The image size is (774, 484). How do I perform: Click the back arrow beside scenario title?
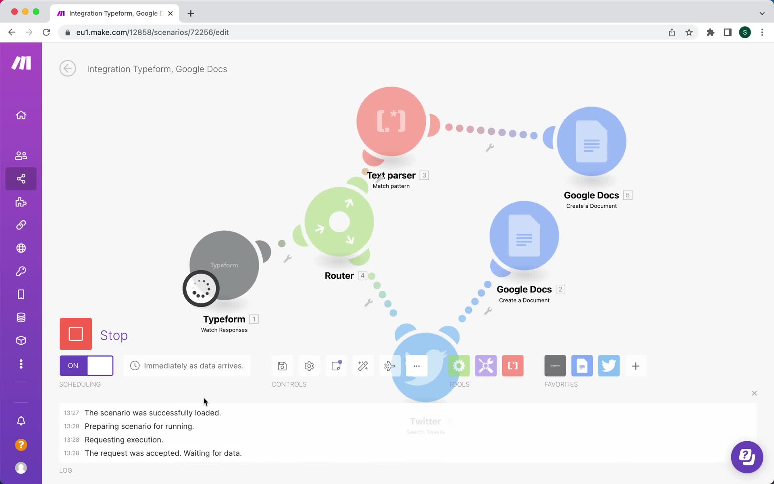(68, 69)
